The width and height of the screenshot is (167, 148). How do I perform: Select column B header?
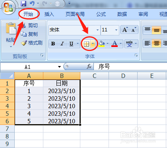tap(62, 76)
